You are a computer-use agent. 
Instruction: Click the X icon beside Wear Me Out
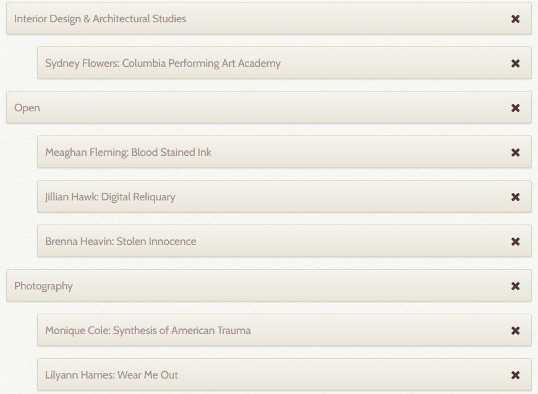515,375
